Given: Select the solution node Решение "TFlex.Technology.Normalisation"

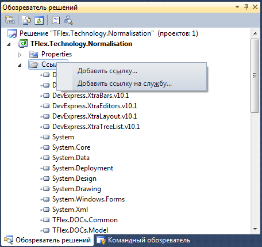Looking at the screenshot, I should [x=109, y=33].
